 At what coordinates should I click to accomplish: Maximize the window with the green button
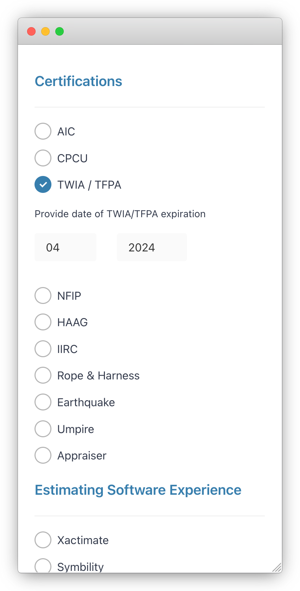coord(60,31)
